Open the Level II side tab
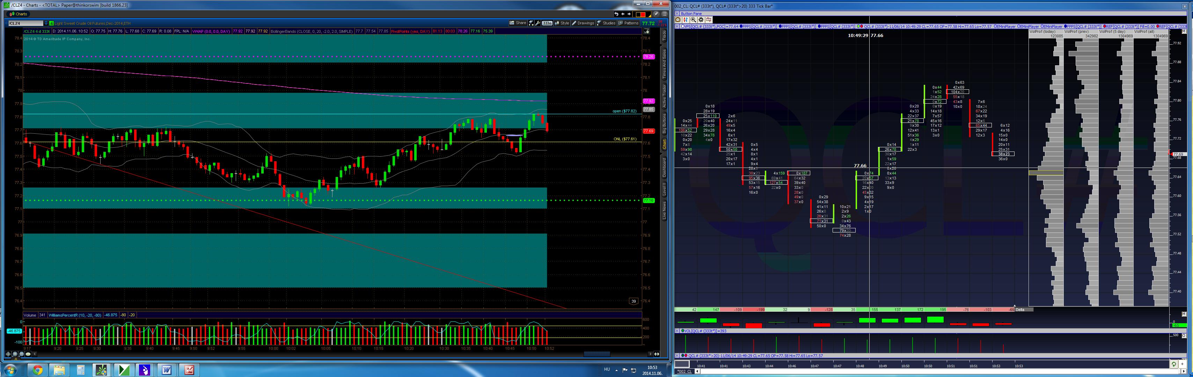The height and width of the screenshot is (377, 1193). click(664, 190)
